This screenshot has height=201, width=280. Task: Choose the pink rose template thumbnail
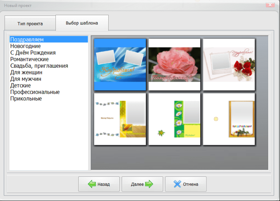tap(174, 64)
